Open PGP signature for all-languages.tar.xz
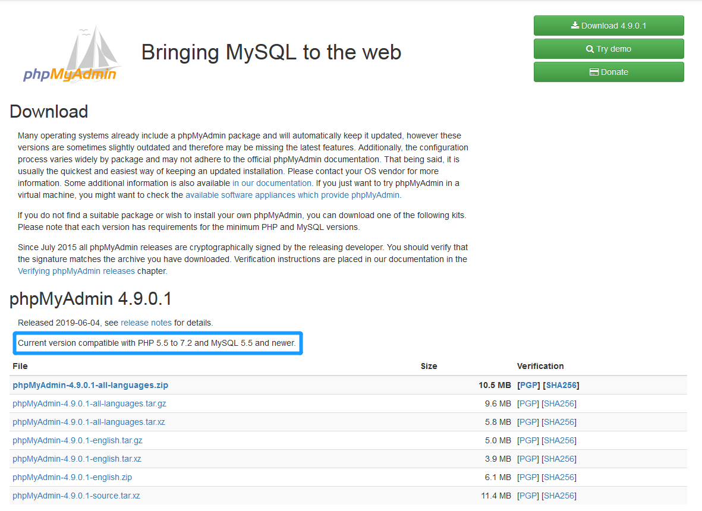The image size is (702, 511). pyautogui.click(x=528, y=422)
